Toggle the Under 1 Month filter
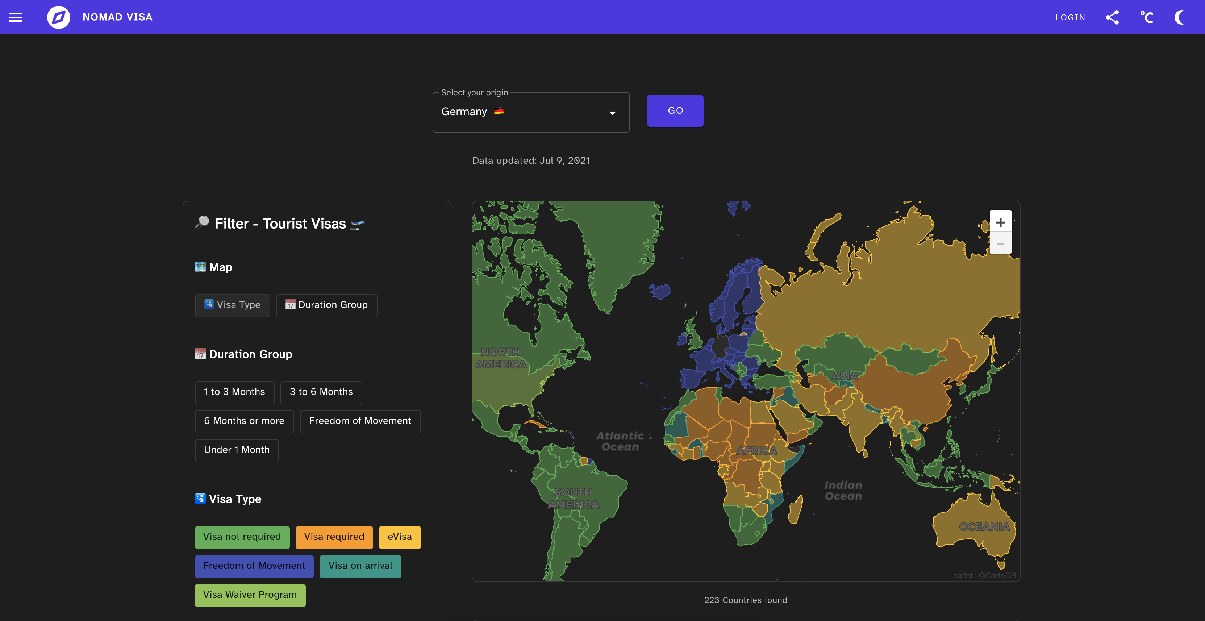Viewport: 1205px width, 621px height. [x=237, y=450]
